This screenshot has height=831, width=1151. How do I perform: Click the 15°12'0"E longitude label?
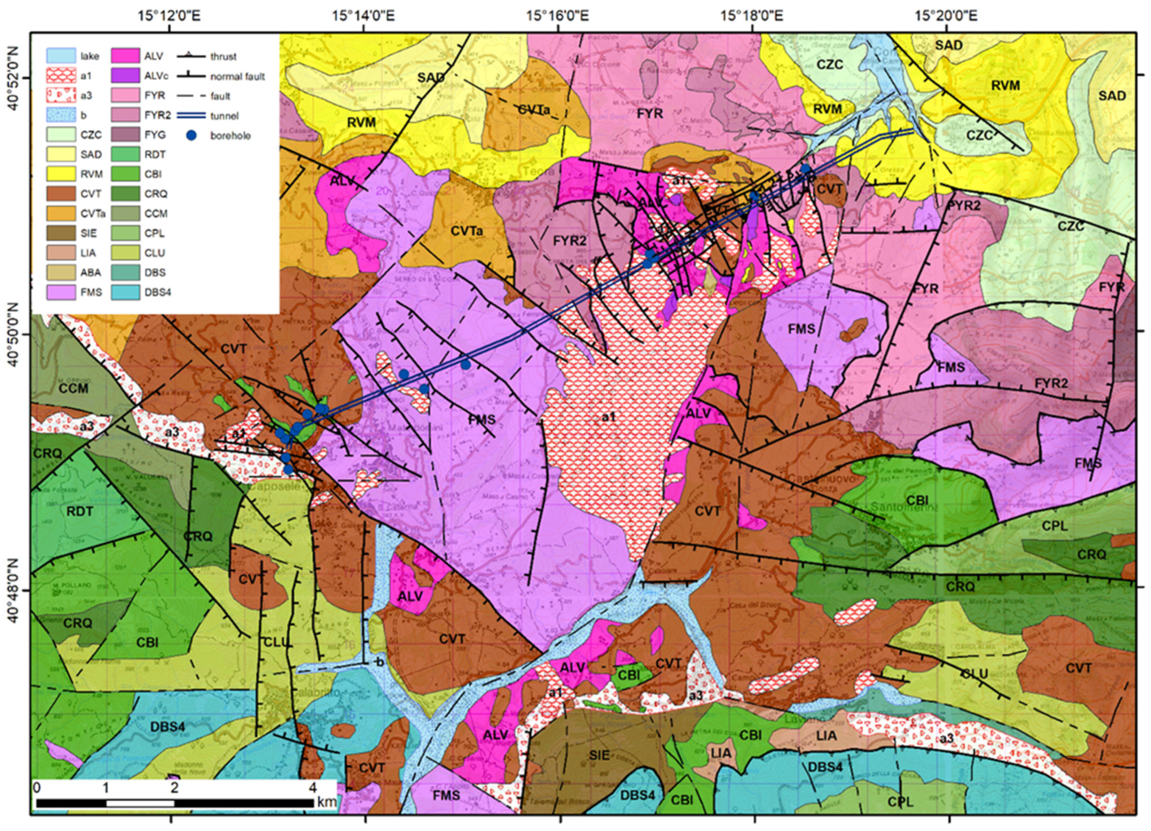click(170, 15)
